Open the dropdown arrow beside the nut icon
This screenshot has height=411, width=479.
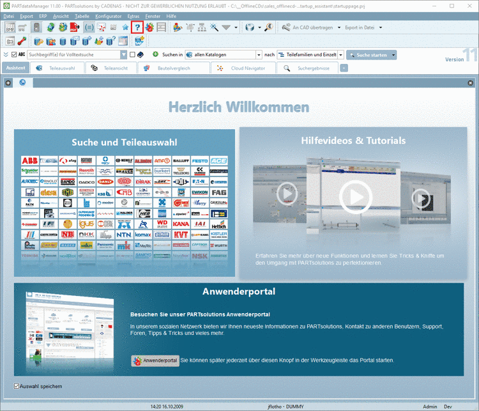pyautogui.click(x=260, y=27)
